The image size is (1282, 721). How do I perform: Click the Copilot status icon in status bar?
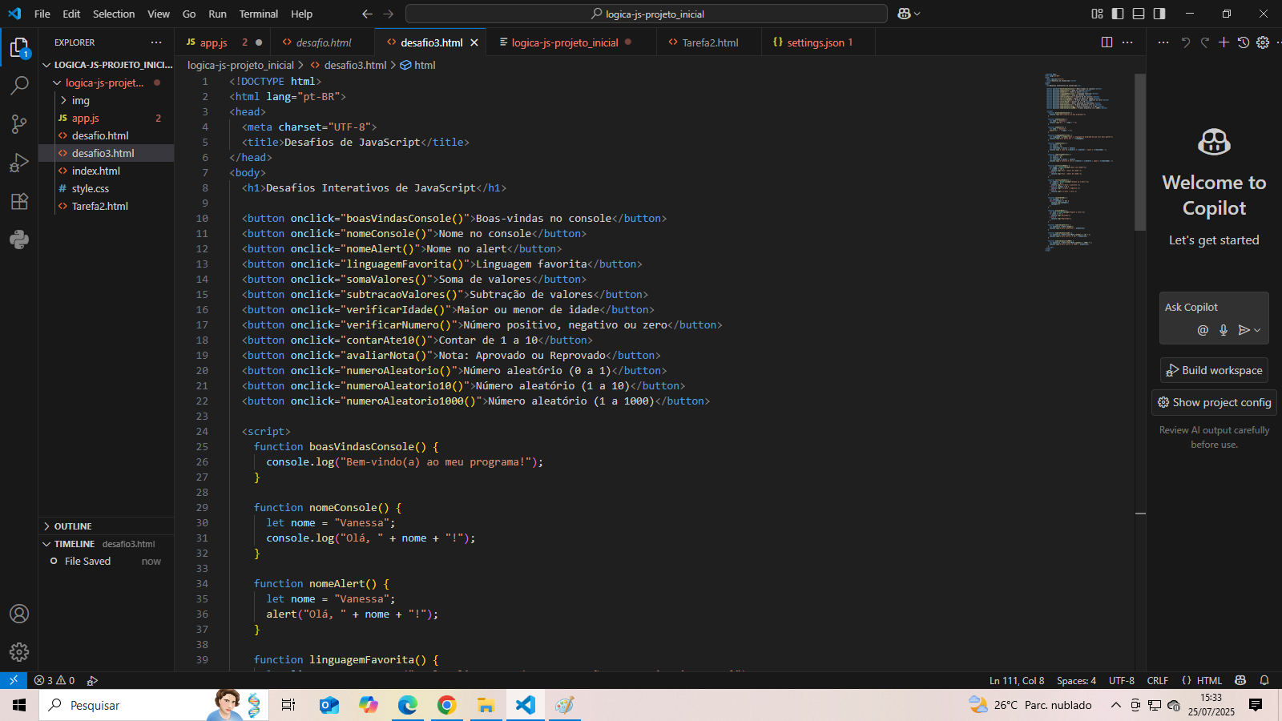(x=1240, y=680)
